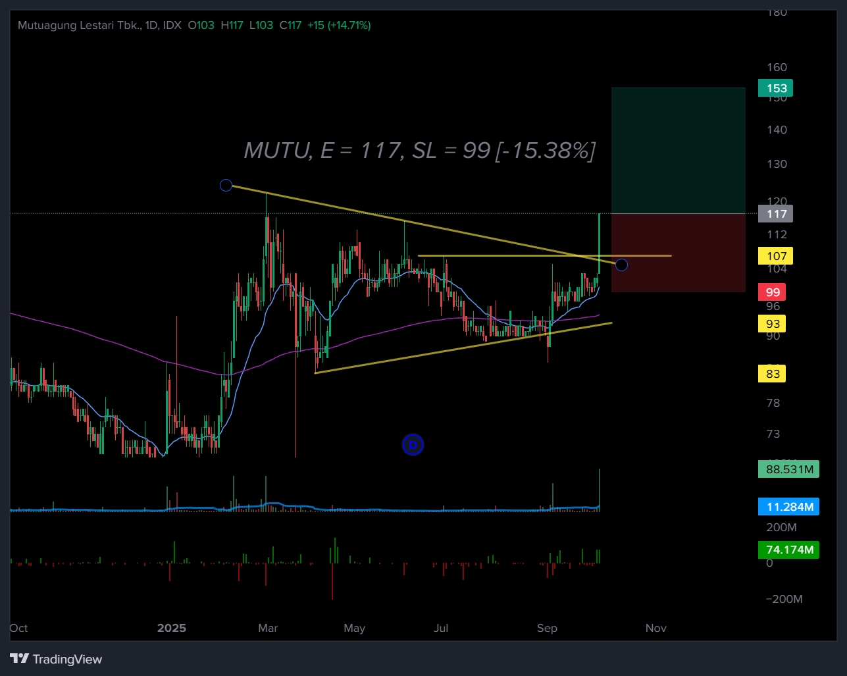The width and height of the screenshot is (847, 676).
Task: Click the red 99 stop-loss price label
Action: [x=773, y=292]
